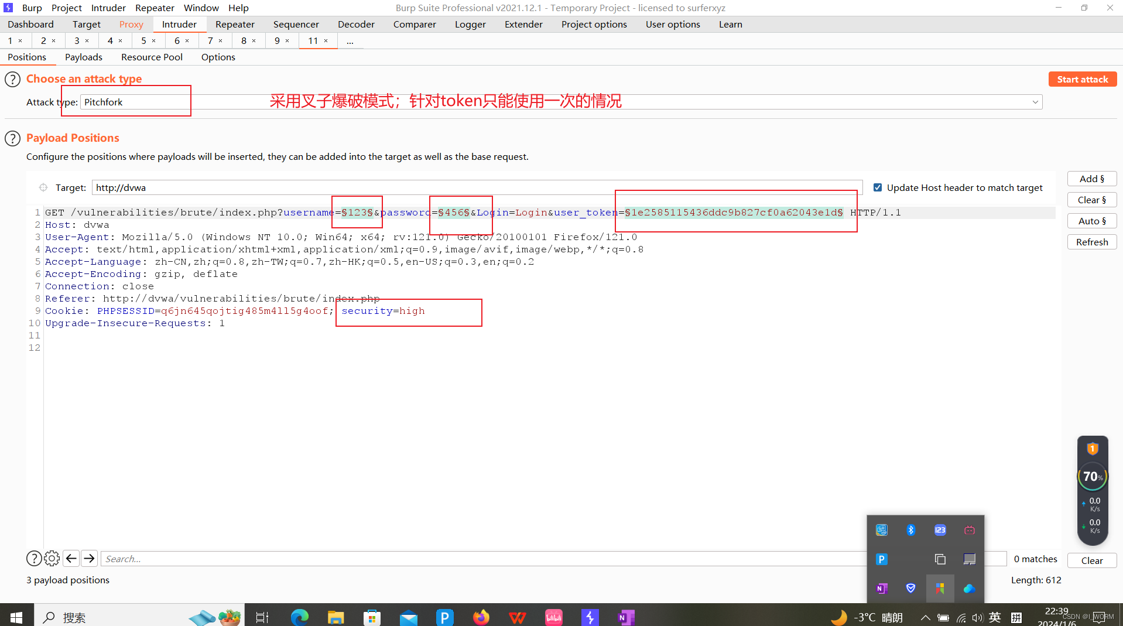Go to previous search match arrow

click(71, 559)
